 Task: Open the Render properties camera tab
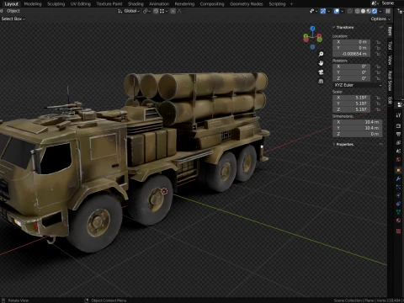click(x=398, y=125)
